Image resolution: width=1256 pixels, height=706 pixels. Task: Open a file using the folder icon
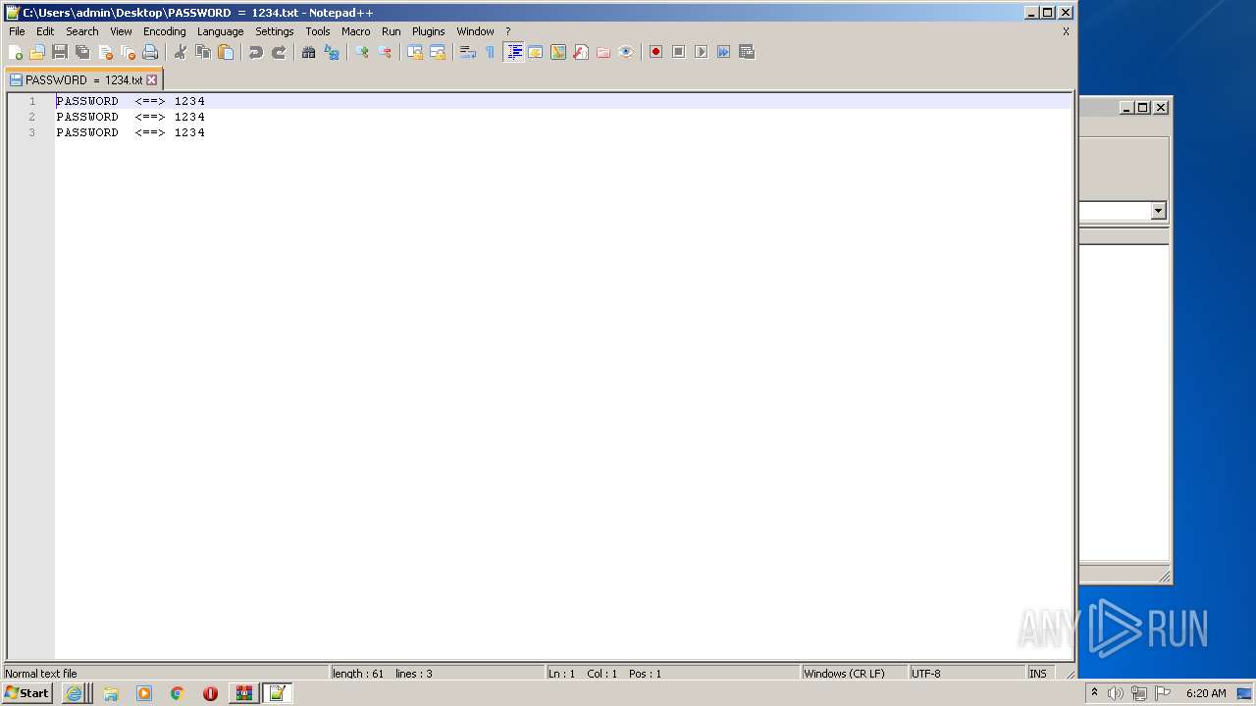pyautogui.click(x=37, y=52)
